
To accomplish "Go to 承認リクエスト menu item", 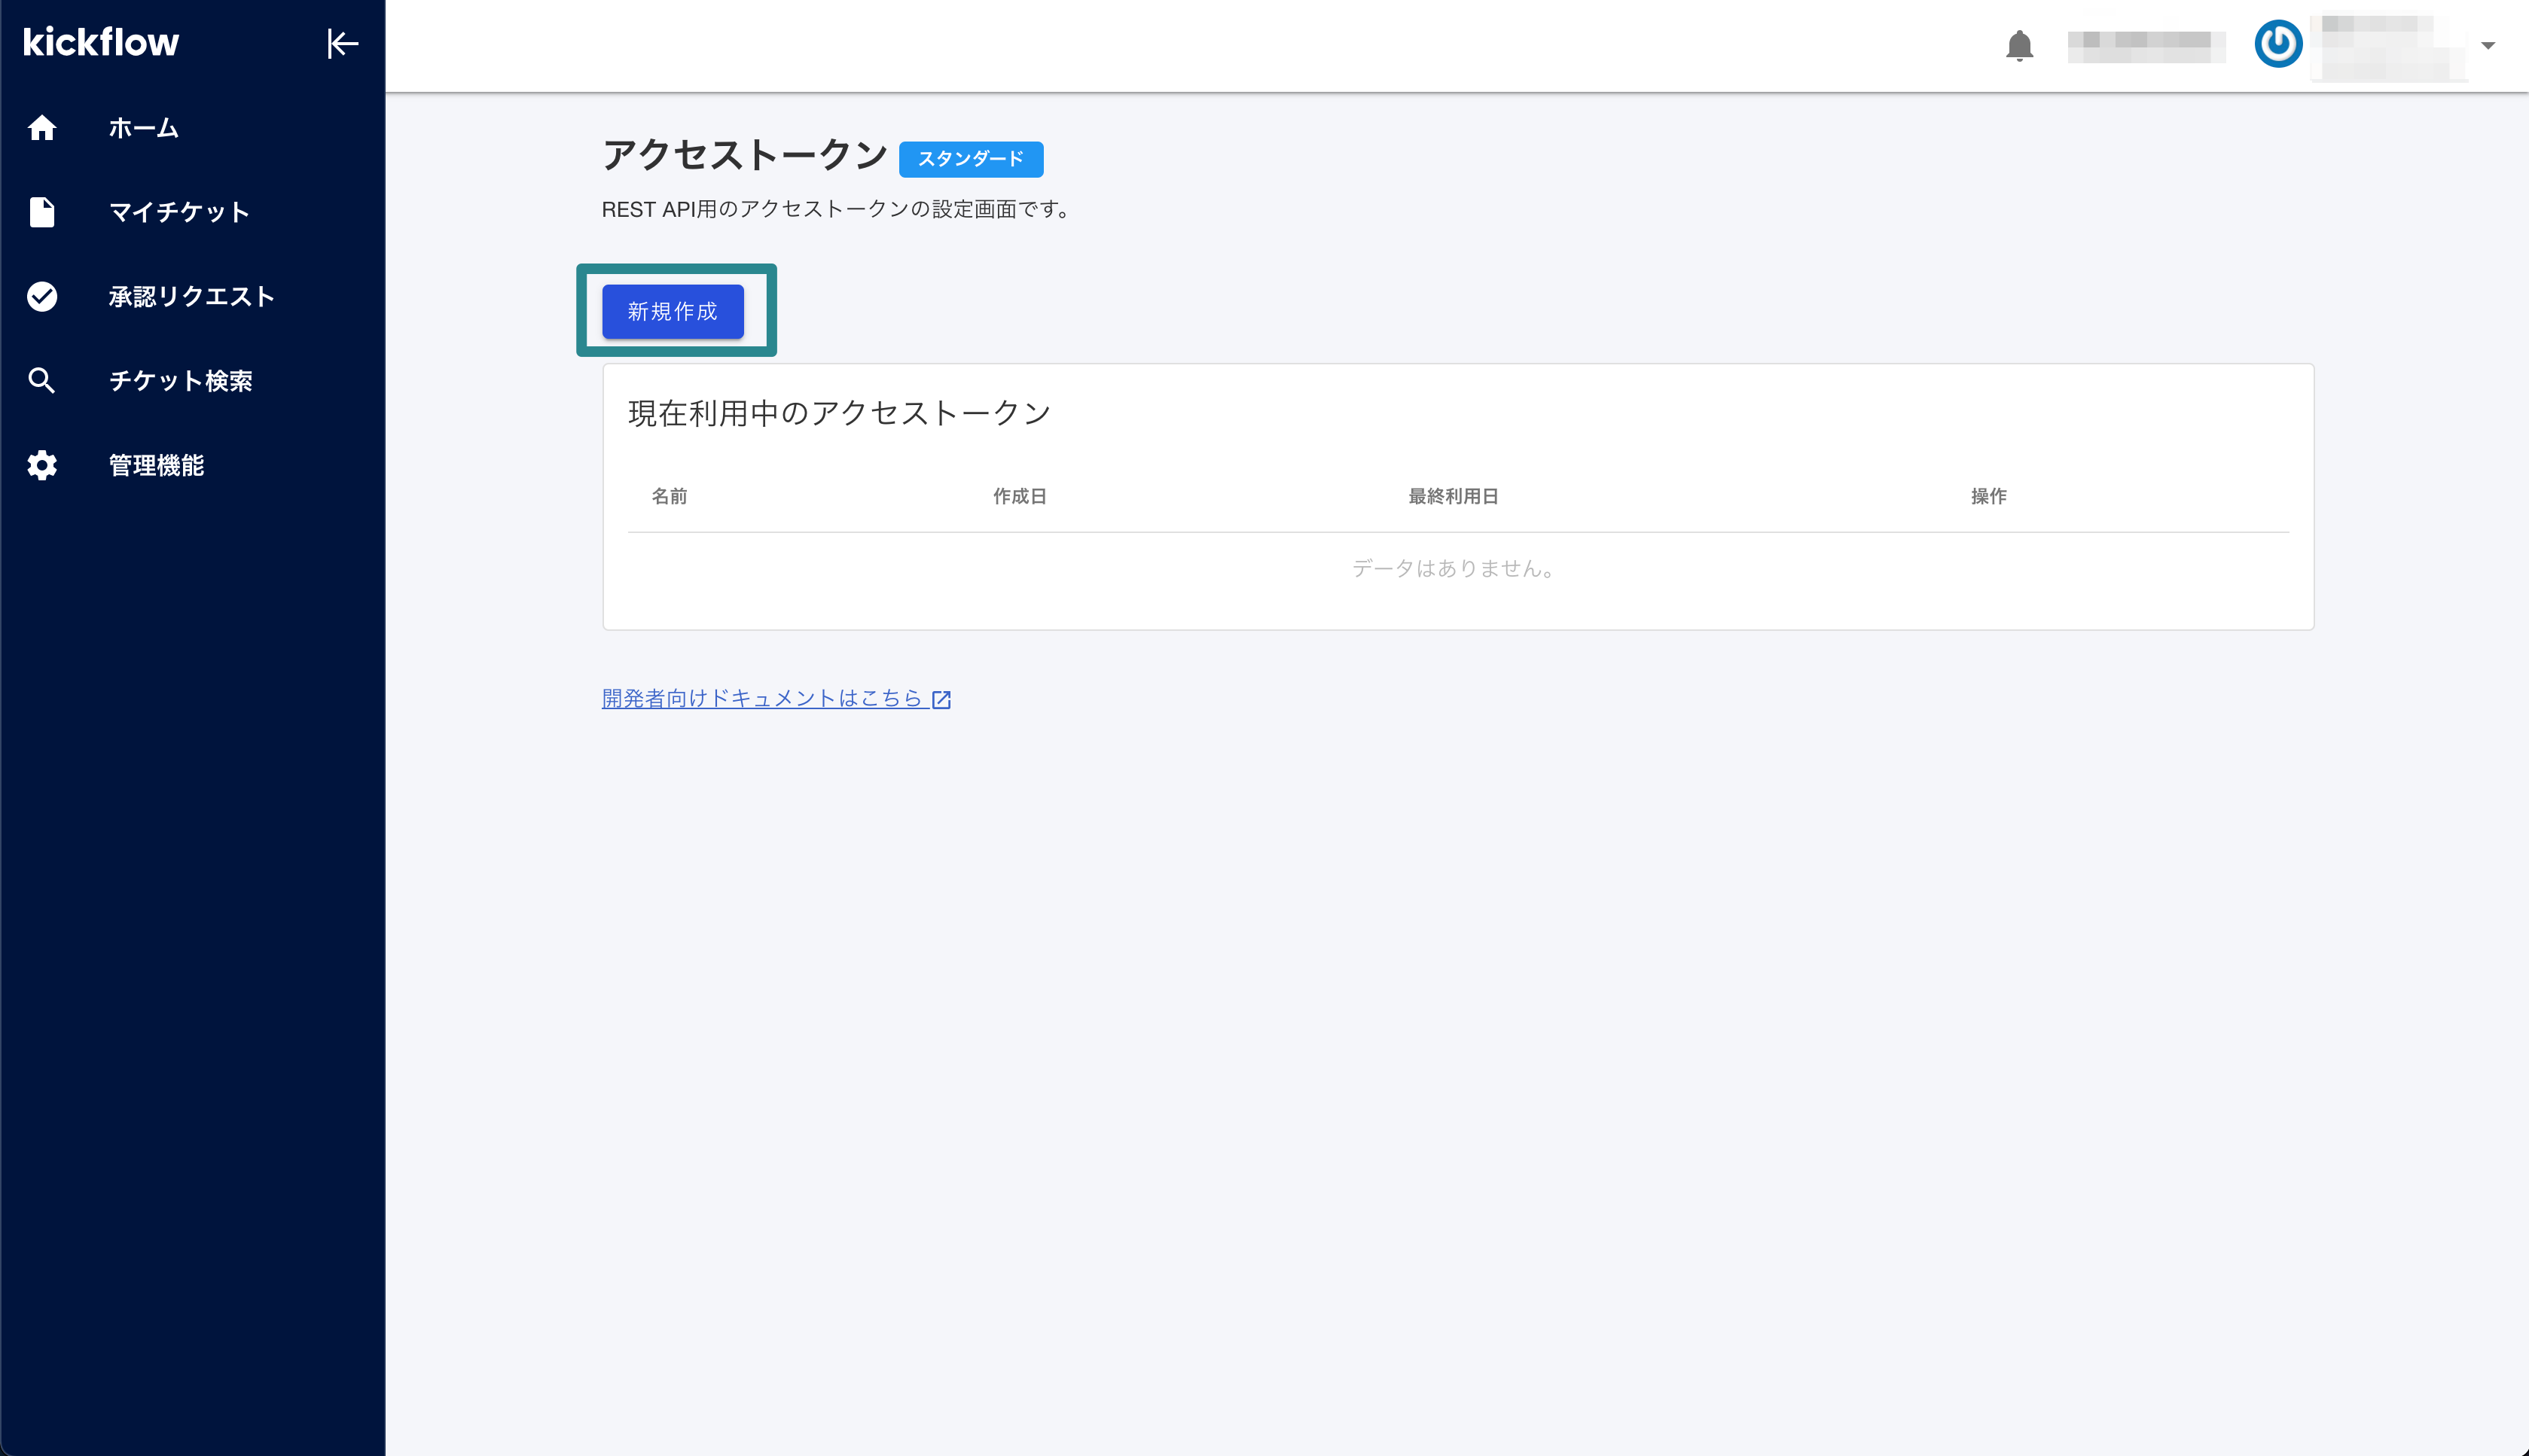I will pos(191,296).
